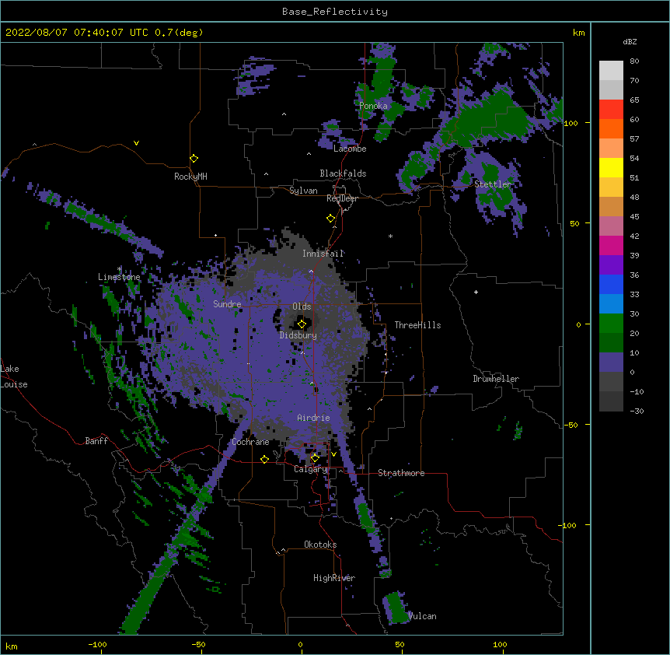Click the -50 tick label on right axis
The height and width of the screenshot is (655, 670).
click(x=571, y=425)
